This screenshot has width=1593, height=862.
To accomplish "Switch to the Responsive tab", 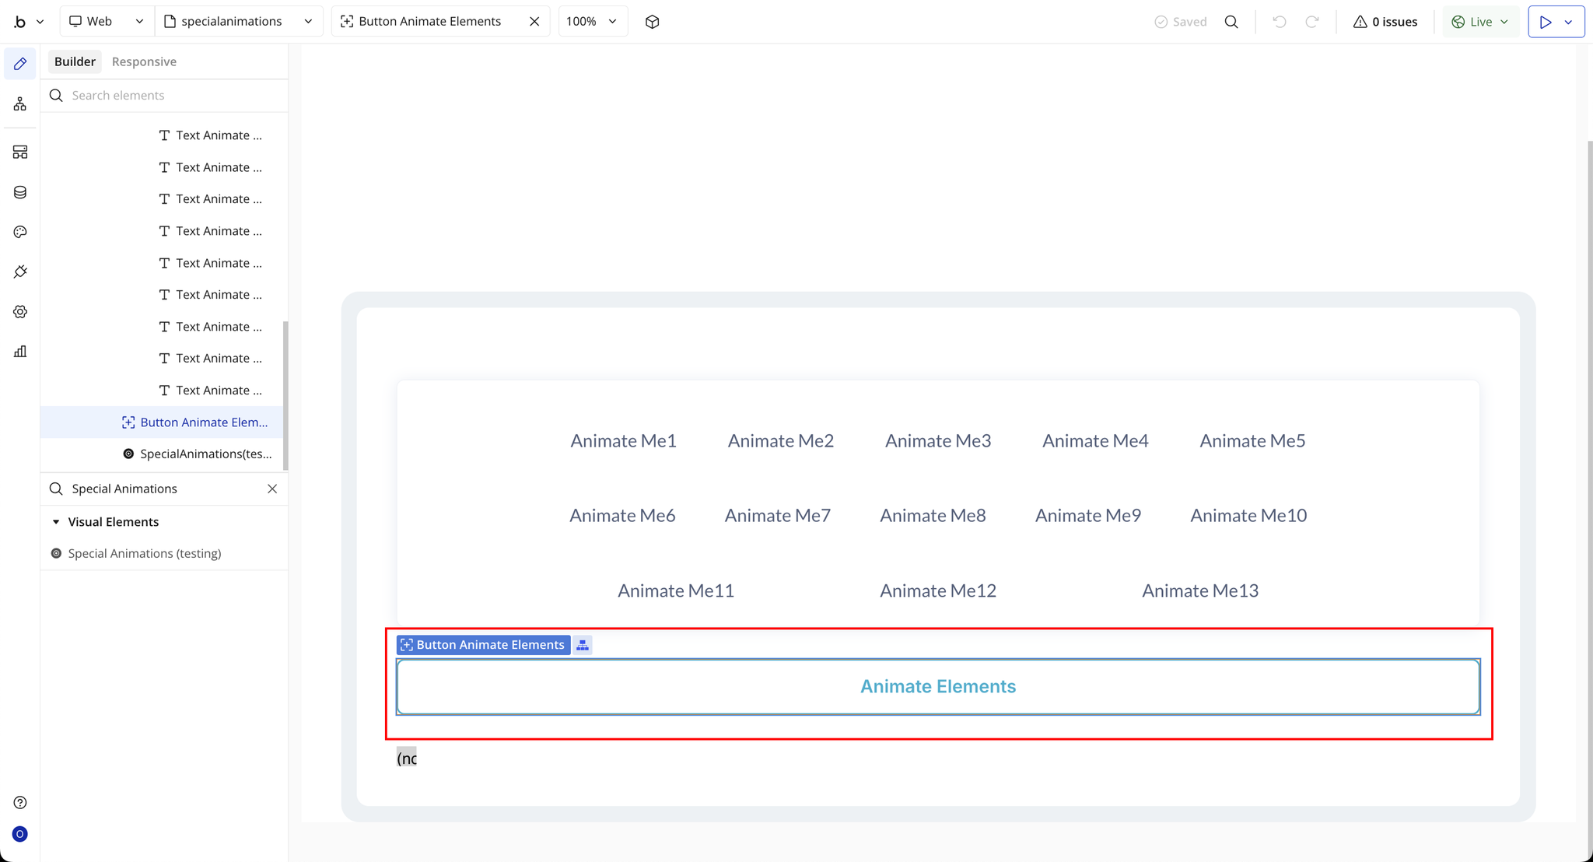I will tap(144, 61).
